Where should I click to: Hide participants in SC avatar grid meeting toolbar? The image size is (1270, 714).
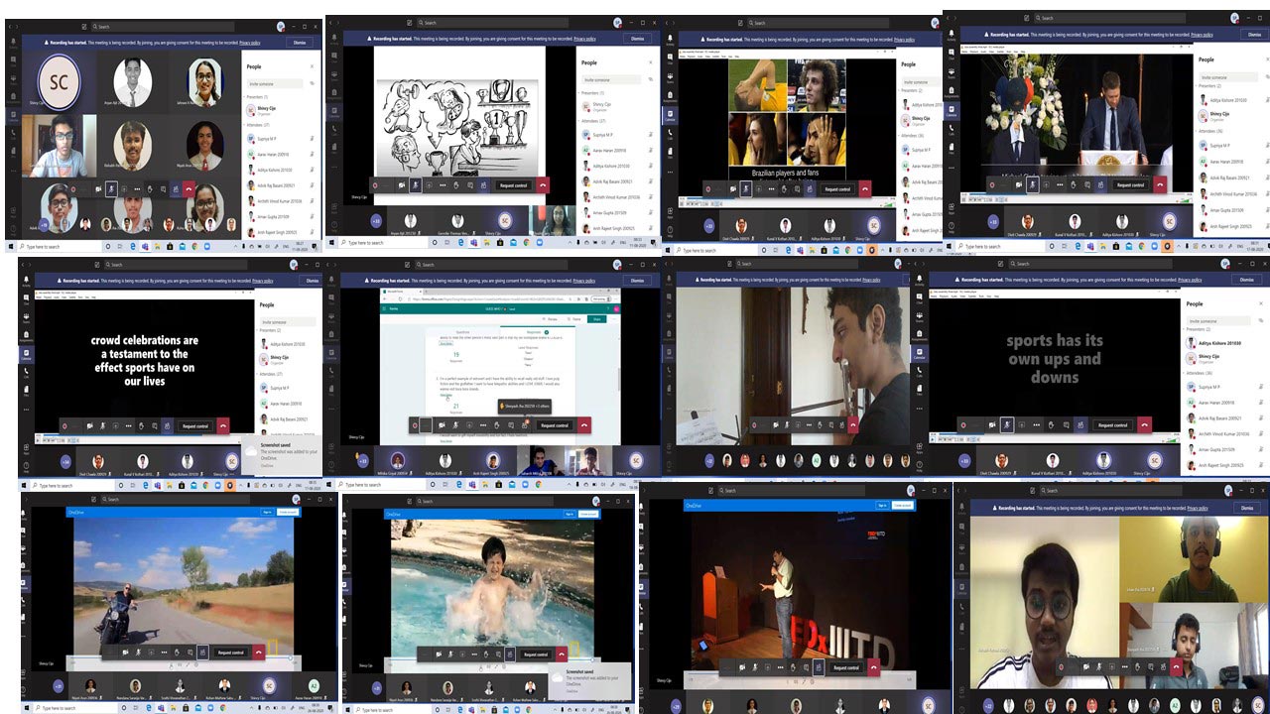(176, 188)
